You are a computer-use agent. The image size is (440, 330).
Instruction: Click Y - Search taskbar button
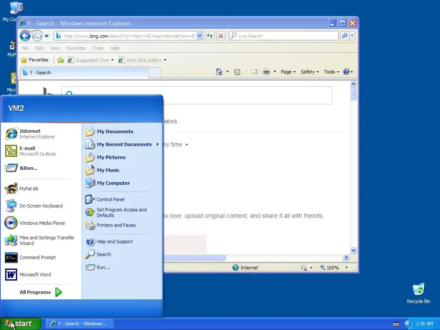coord(79,324)
